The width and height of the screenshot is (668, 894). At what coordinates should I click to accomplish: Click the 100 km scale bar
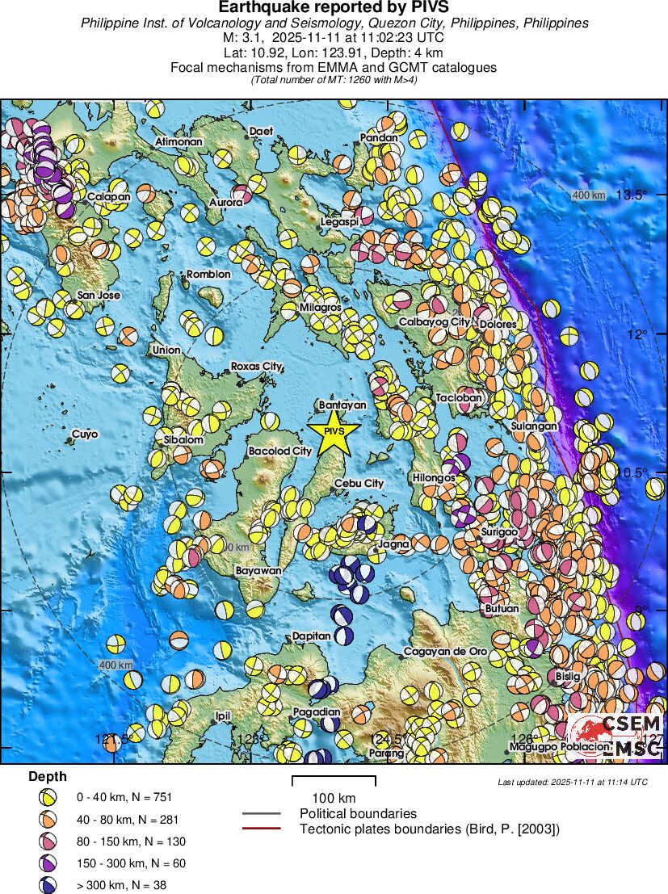point(334,781)
